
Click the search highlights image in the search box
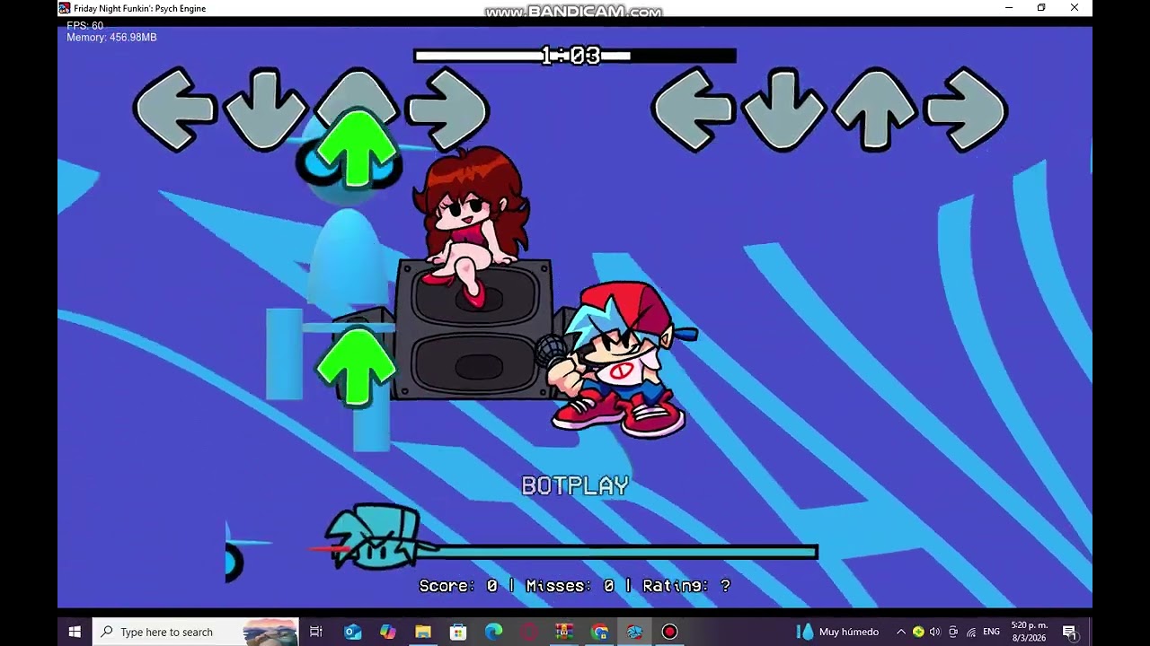click(270, 632)
